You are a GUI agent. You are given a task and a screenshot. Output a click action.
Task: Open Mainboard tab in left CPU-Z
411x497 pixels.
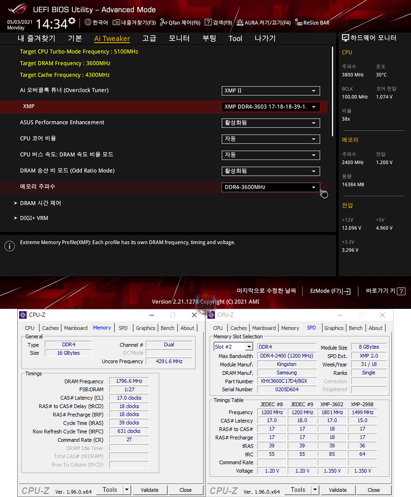(76, 328)
